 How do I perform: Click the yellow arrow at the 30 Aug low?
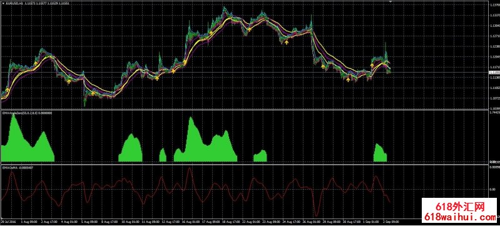(348, 79)
